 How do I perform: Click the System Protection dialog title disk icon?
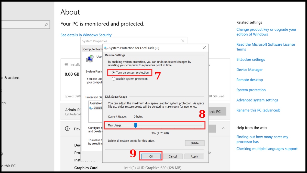[x=106, y=48]
